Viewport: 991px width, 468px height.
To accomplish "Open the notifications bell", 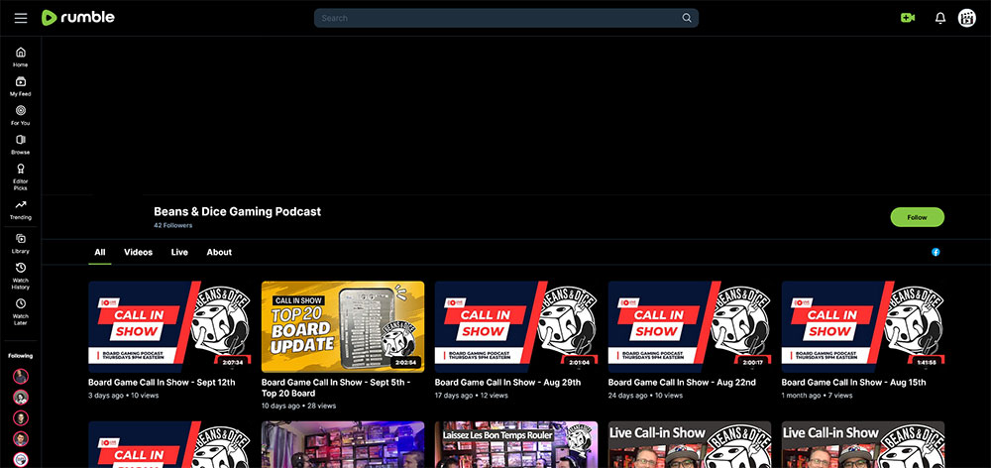I will 940,18.
